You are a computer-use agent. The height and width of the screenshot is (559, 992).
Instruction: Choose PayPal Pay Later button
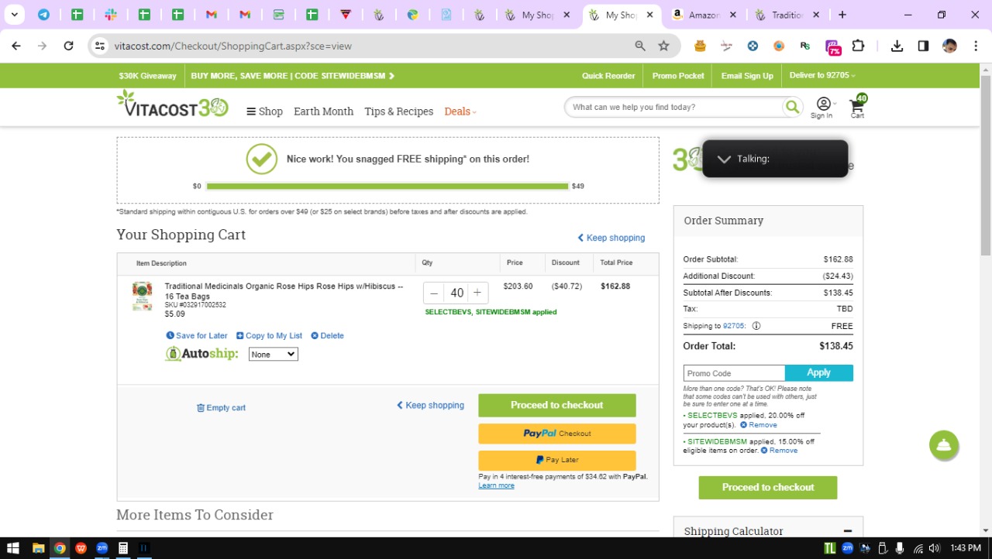(556, 460)
